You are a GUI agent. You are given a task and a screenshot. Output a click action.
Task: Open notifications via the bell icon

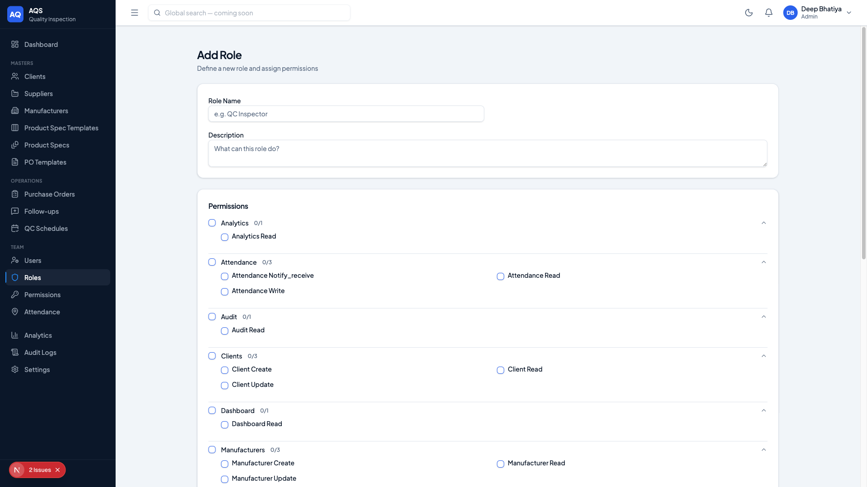[769, 13]
